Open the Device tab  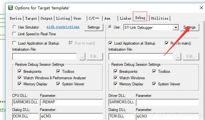point(16,18)
